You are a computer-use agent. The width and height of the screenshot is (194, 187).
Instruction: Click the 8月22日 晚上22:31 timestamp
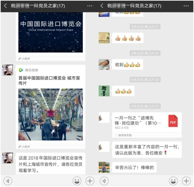coord(145,106)
